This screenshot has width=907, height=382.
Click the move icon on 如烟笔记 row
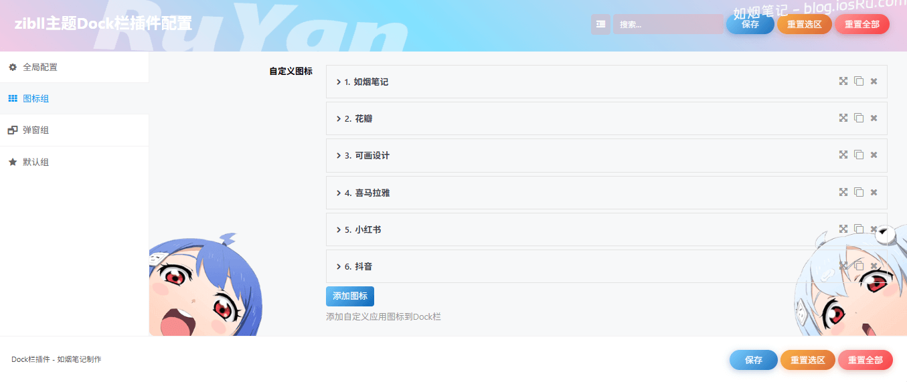843,81
